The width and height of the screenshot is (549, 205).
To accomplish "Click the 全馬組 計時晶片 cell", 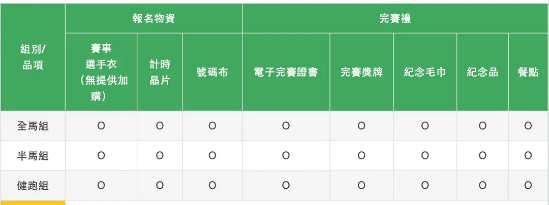I will click(160, 126).
